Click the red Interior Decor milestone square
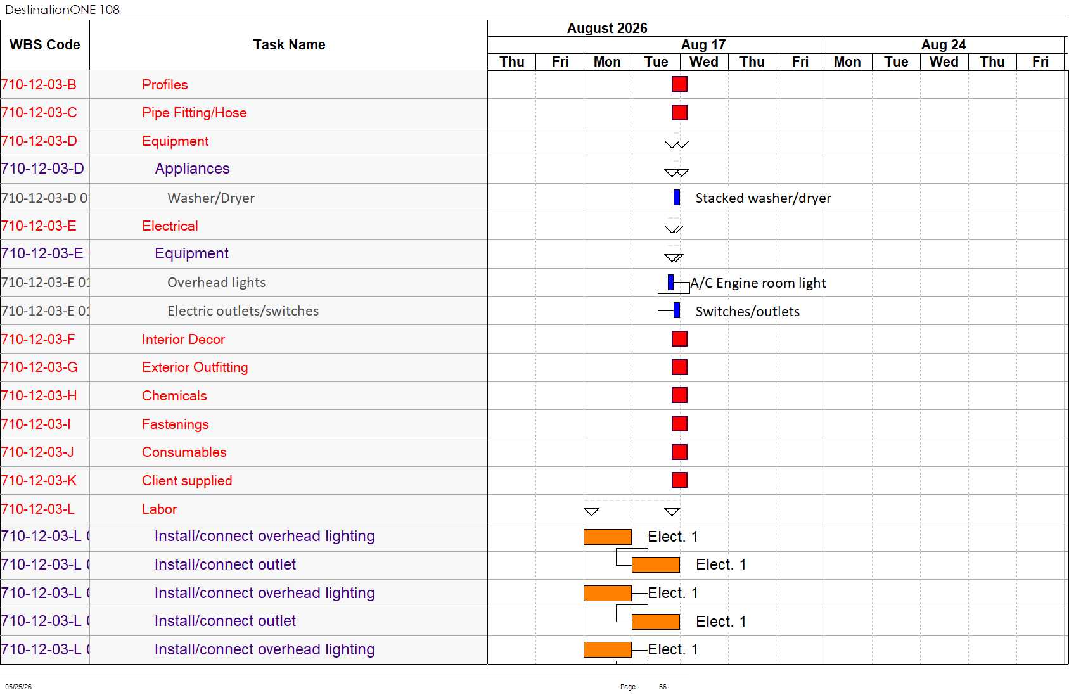 (x=679, y=339)
